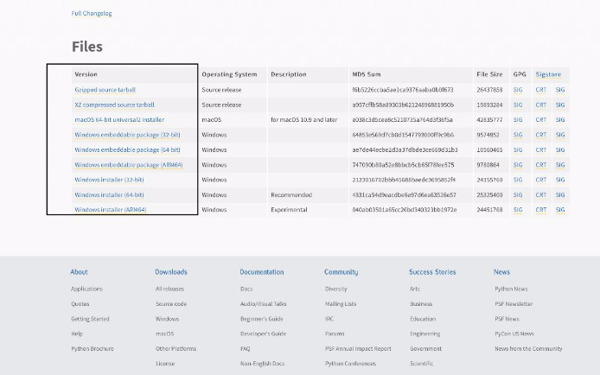Download Windows embeddable package (32-bit)
600x375 pixels.
(x=127, y=135)
